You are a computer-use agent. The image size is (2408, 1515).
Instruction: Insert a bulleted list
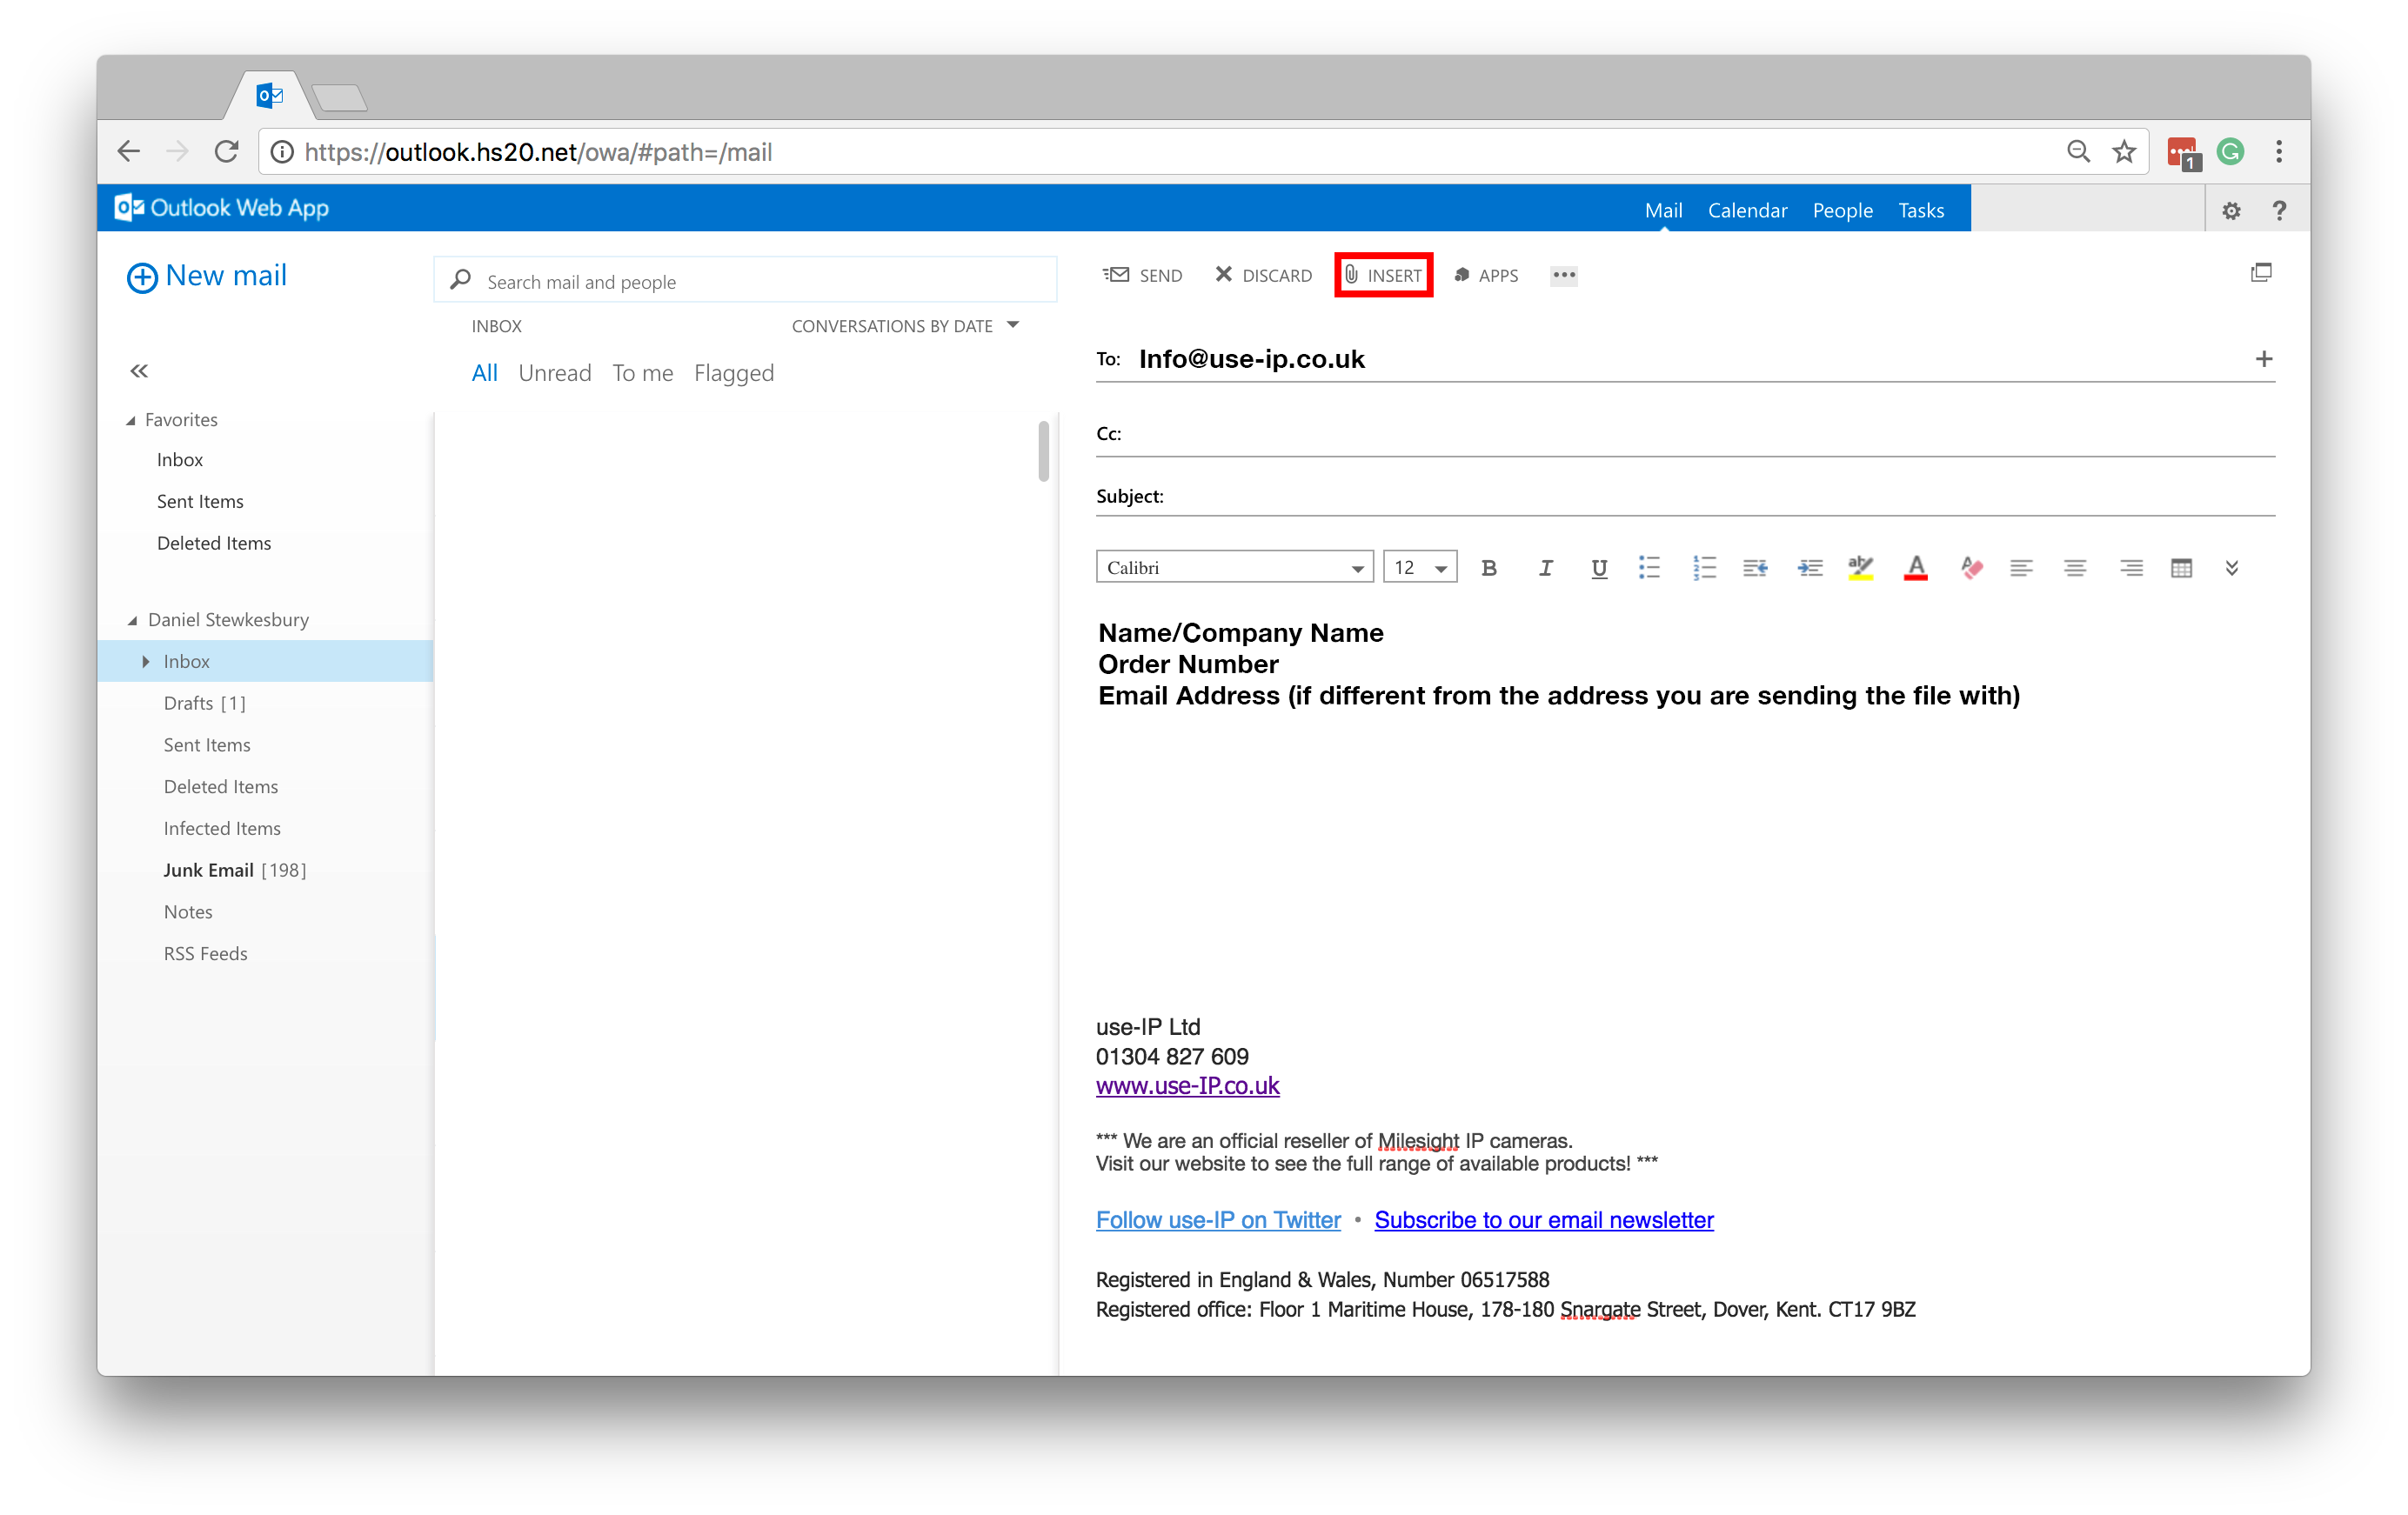tap(1650, 567)
